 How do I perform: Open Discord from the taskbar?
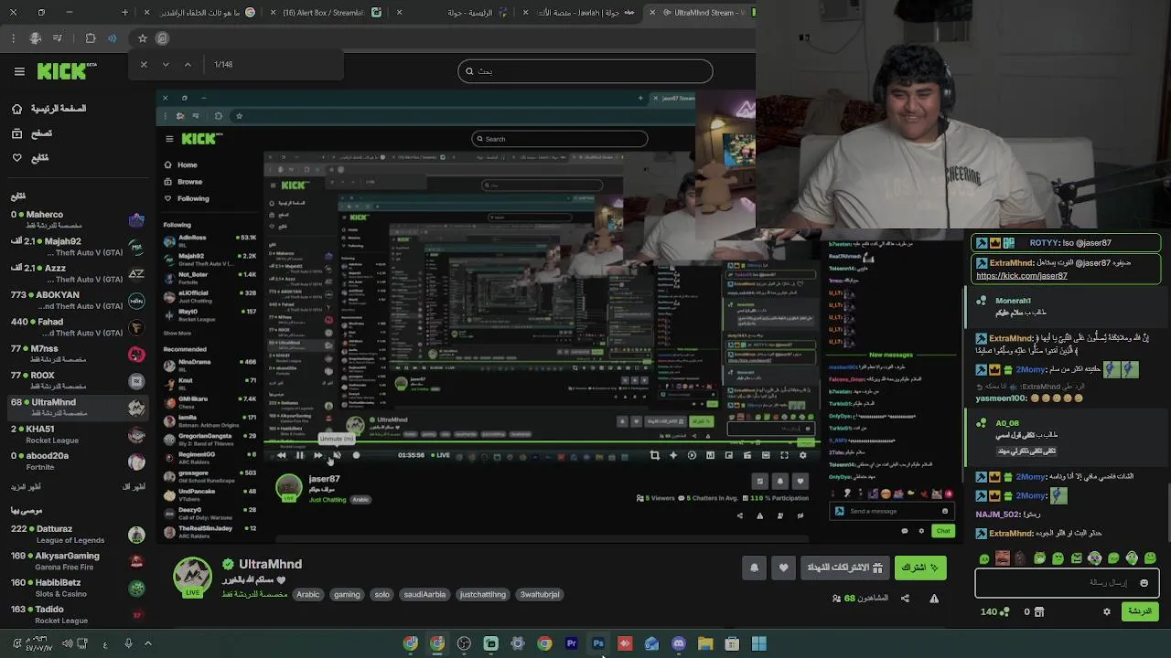point(679,644)
